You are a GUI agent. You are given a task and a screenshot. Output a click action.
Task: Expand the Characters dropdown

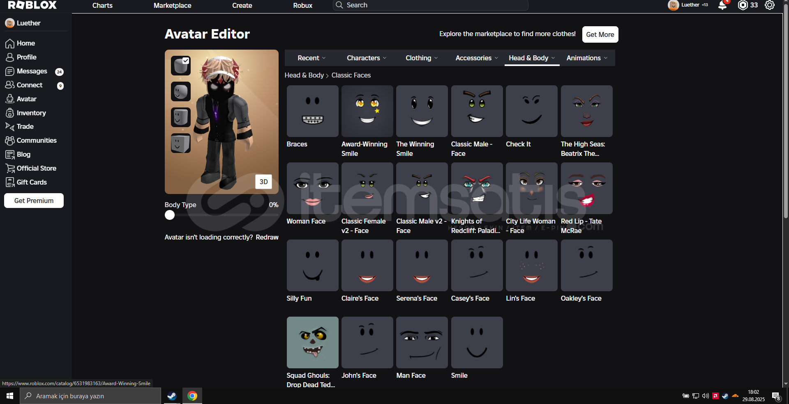tap(367, 58)
